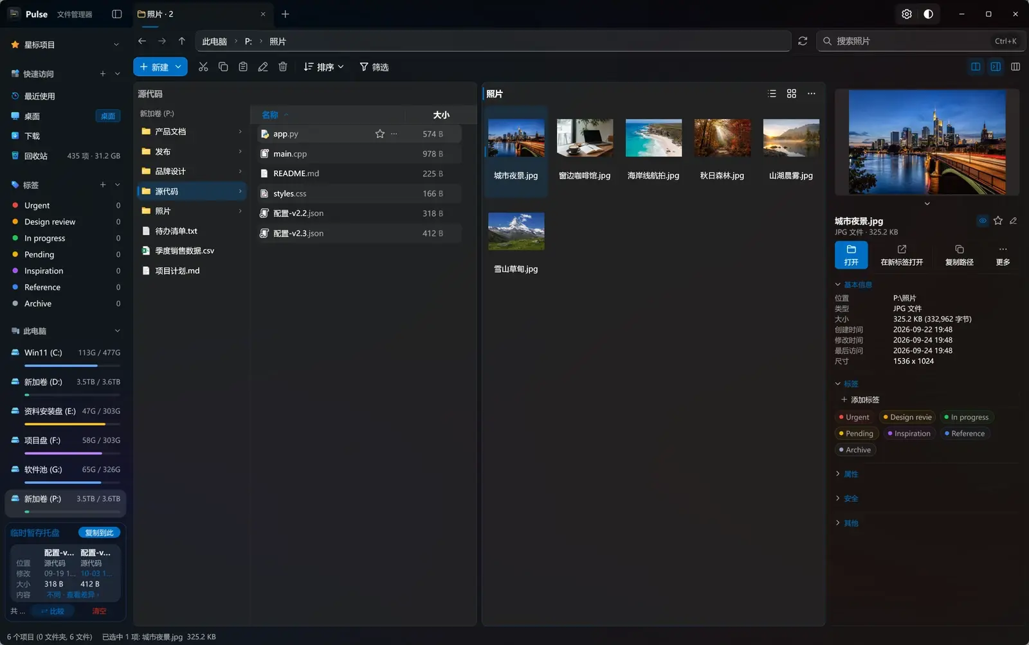
Task: Click 在新标签打开 button
Action: [x=902, y=255]
